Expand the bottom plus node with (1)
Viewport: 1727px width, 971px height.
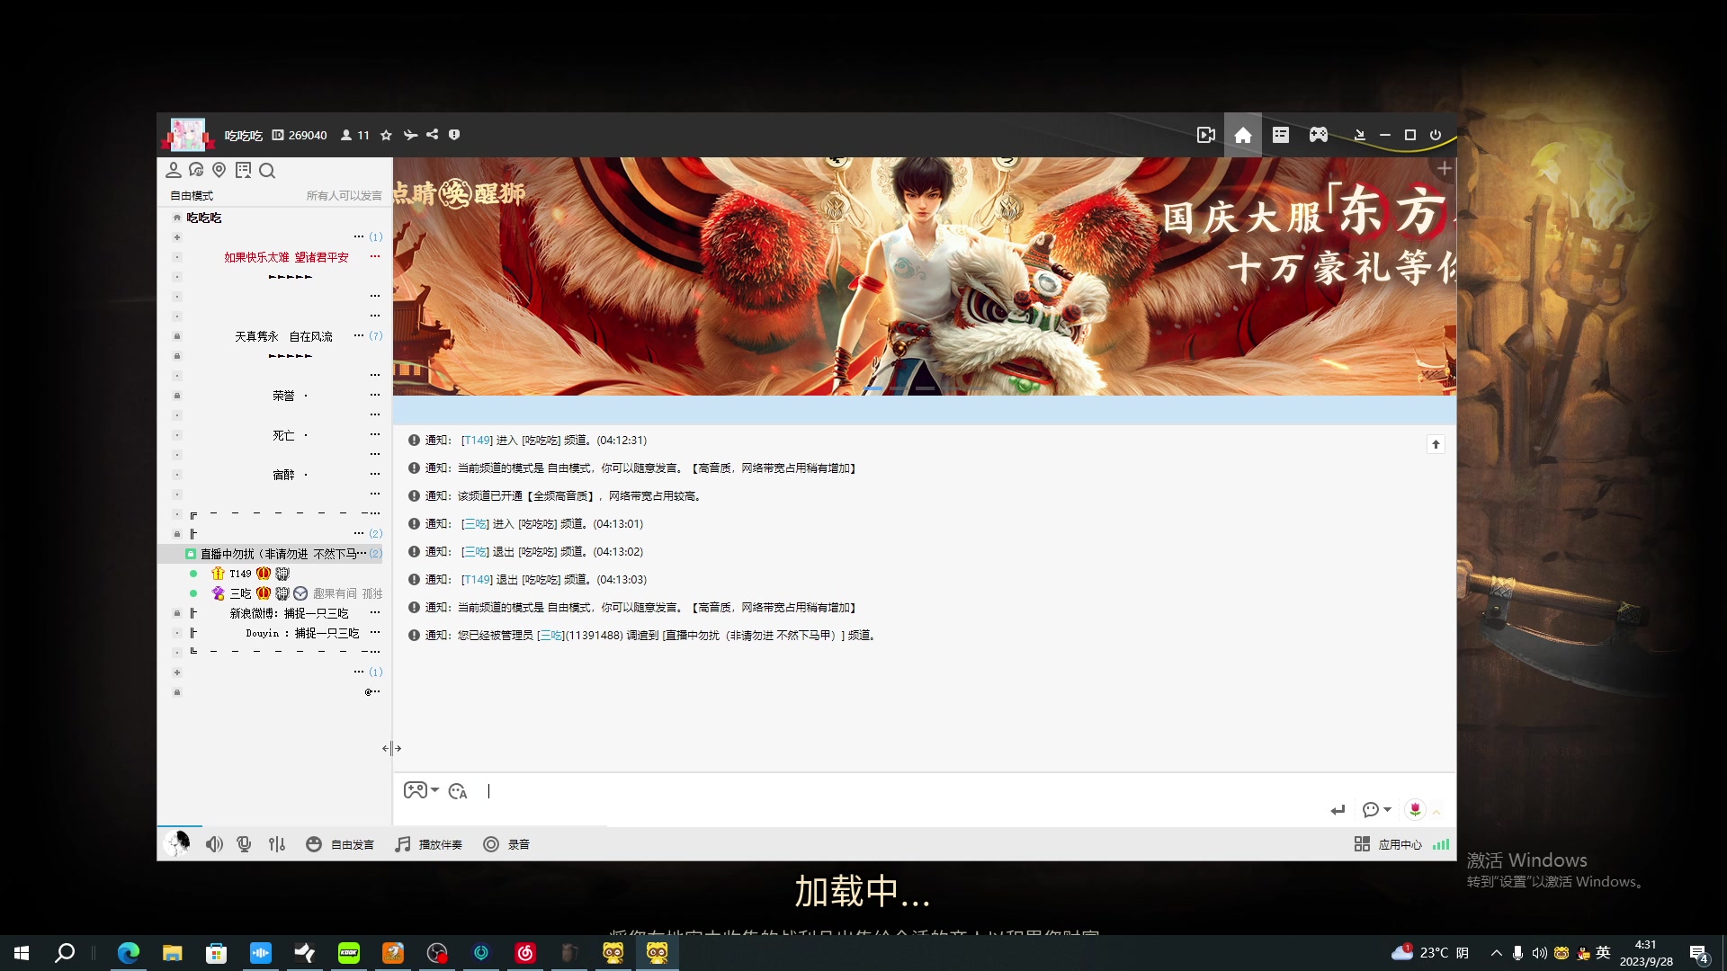click(x=177, y=673)
